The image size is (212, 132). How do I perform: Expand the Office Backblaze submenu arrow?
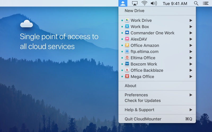click(x=191, y=70)
